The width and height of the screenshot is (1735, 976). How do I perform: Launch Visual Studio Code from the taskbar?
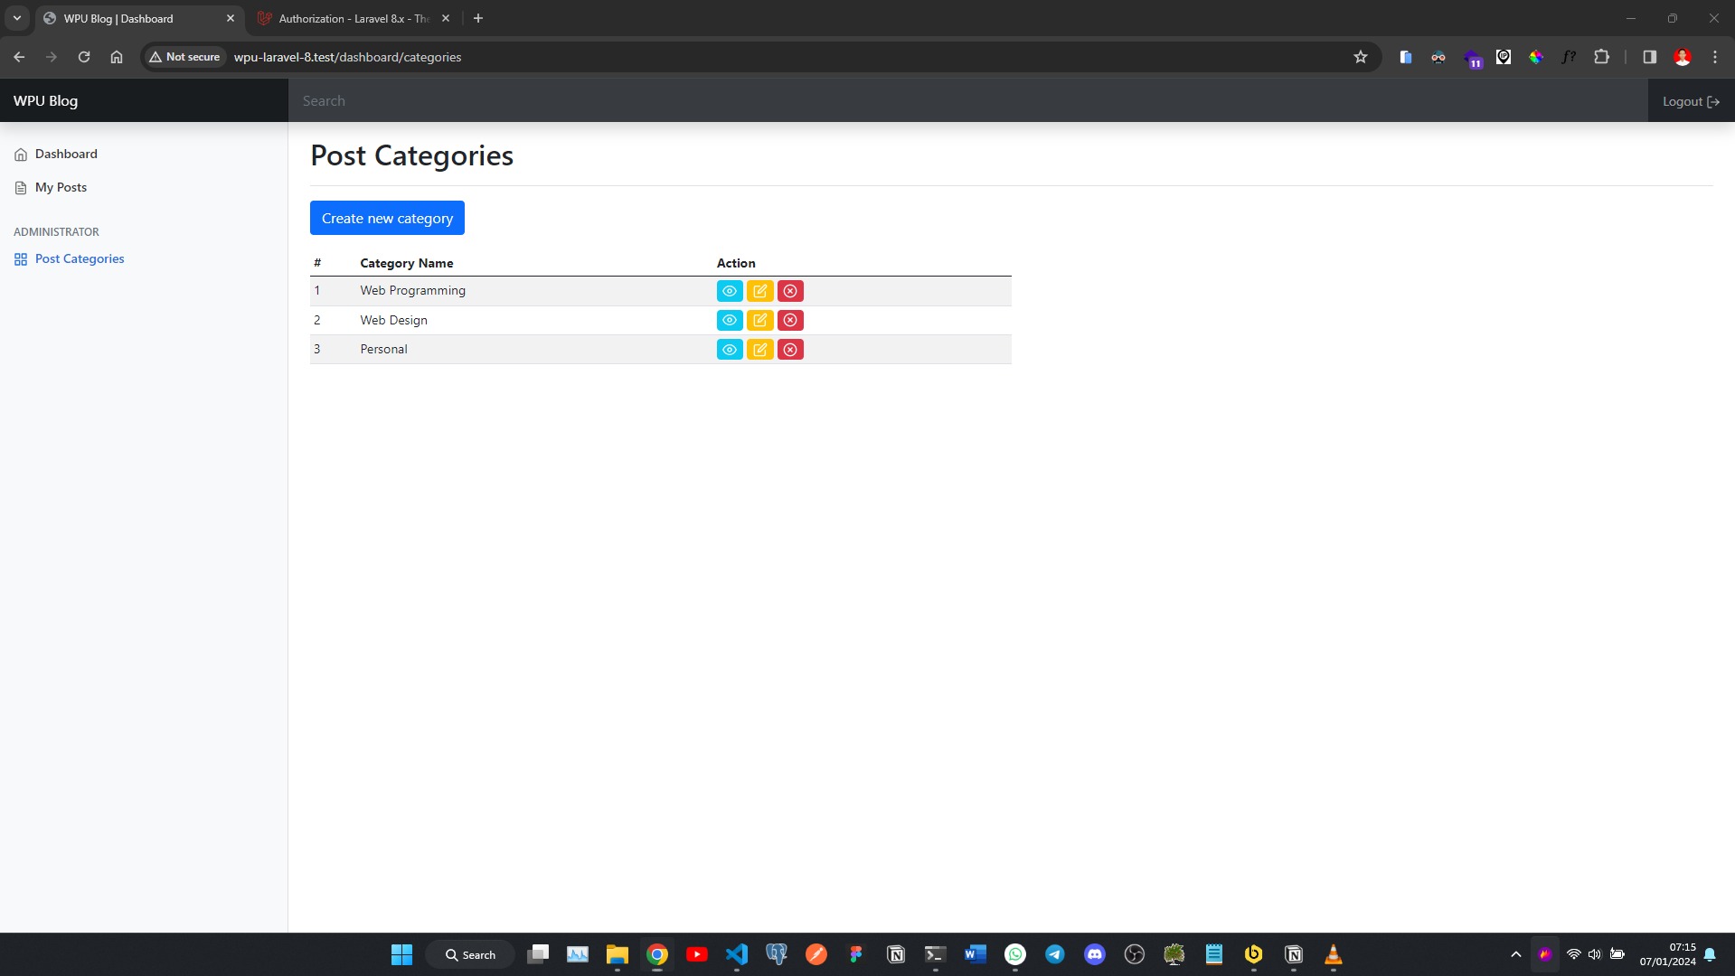[x=737, y=954]
